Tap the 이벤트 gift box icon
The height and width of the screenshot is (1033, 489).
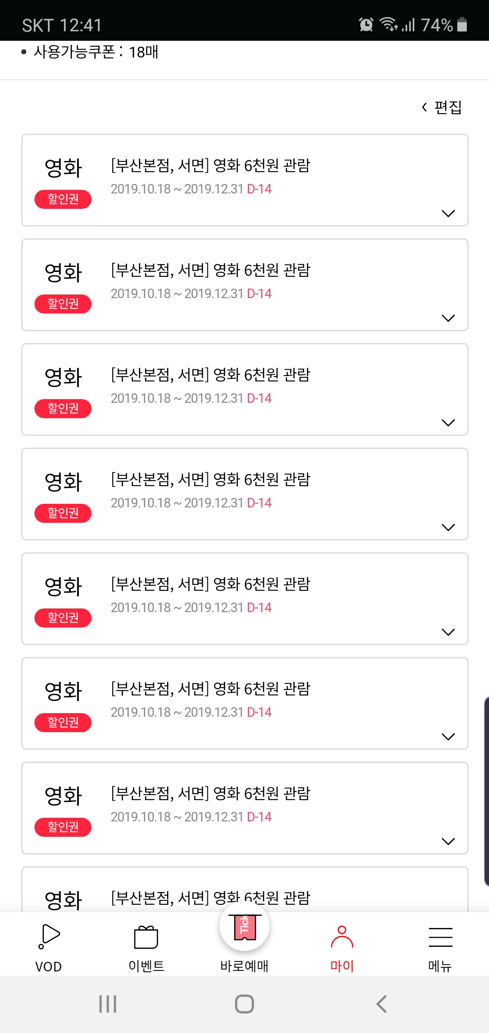(x=146, y=937)
